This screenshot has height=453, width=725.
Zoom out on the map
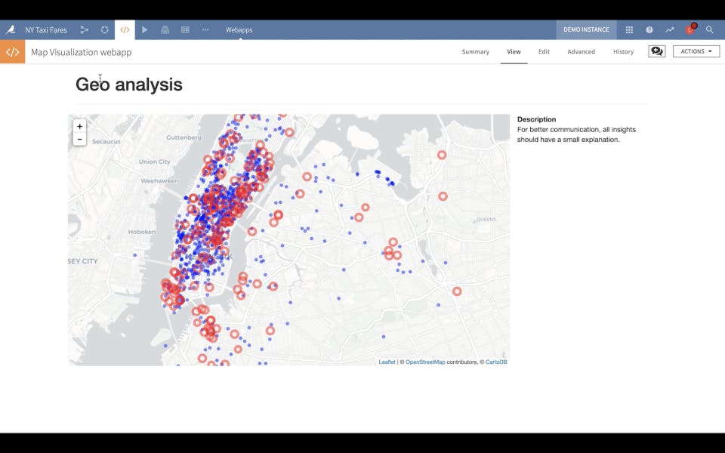click(79, 139)
